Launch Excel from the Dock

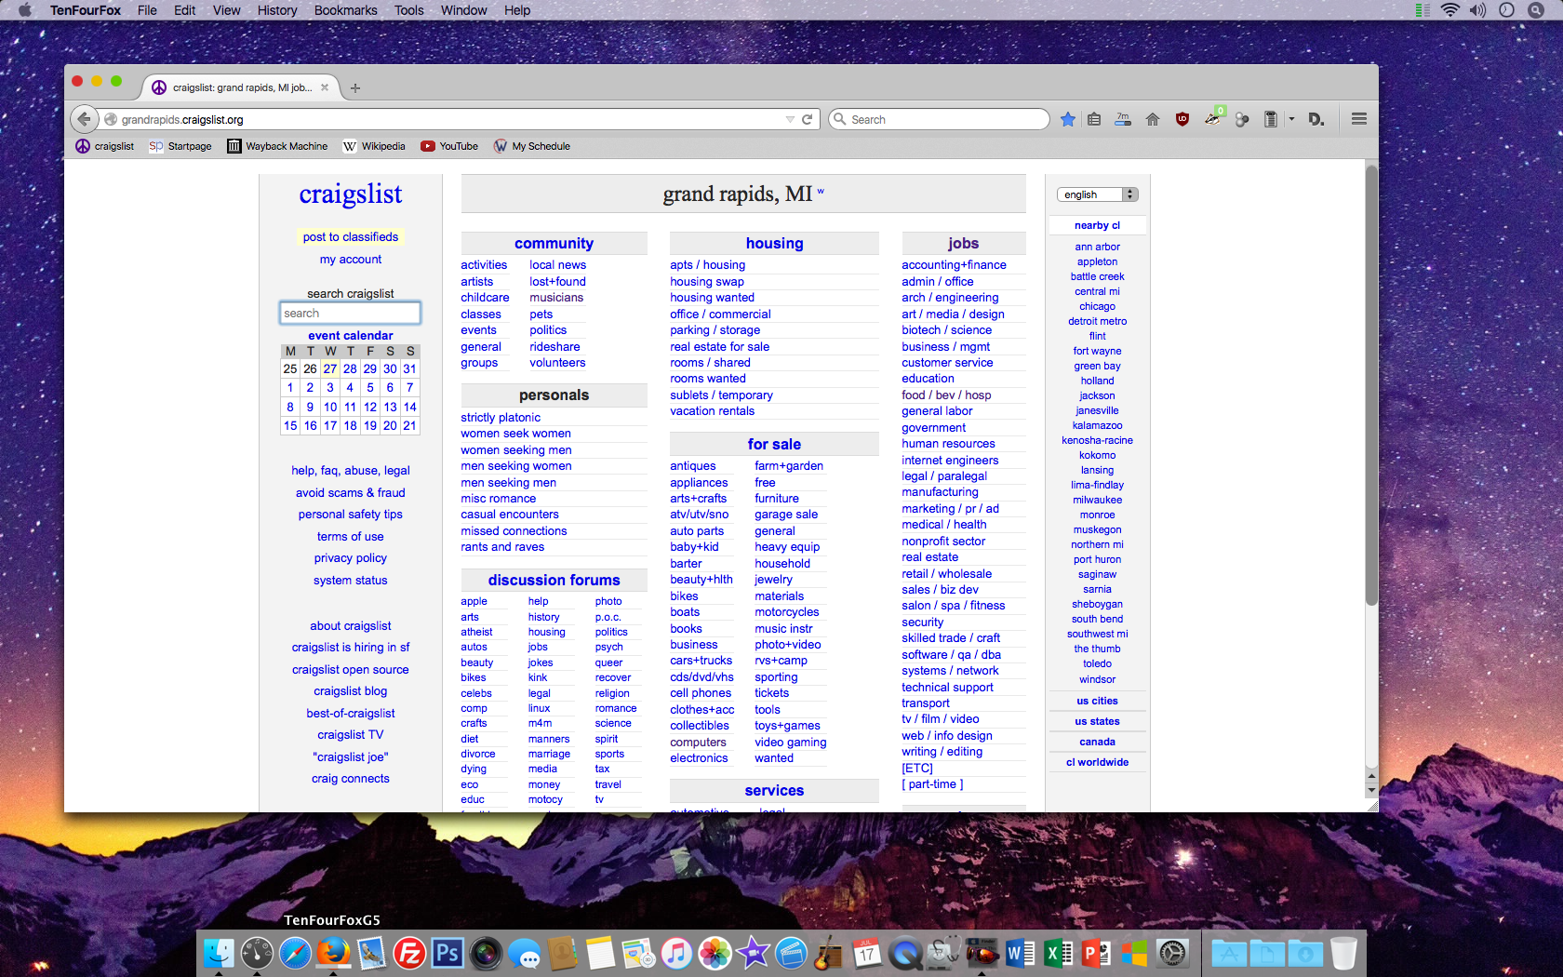(x=1059, y=954)
